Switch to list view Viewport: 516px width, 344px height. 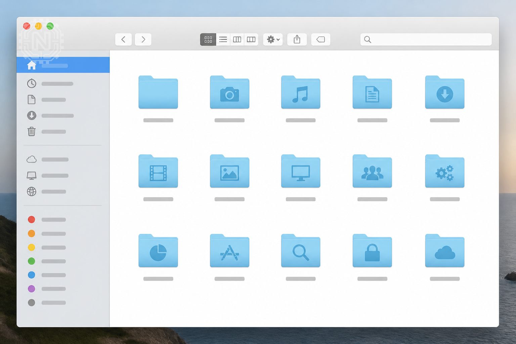223,39
